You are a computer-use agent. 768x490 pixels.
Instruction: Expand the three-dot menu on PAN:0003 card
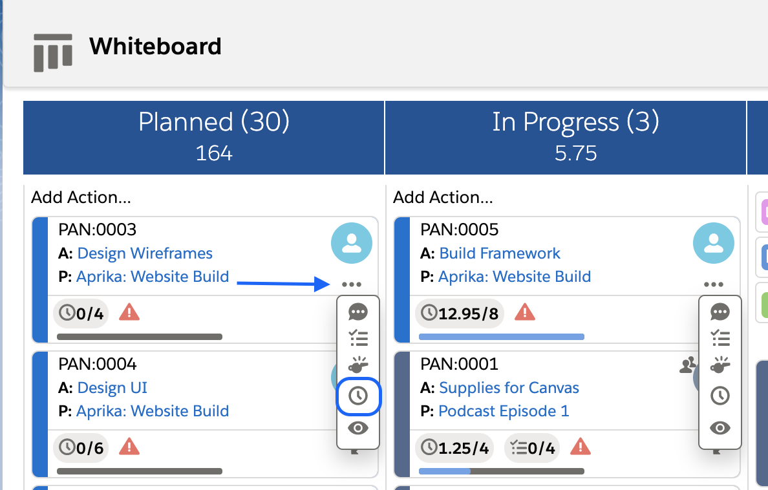[x=351, y=284]
